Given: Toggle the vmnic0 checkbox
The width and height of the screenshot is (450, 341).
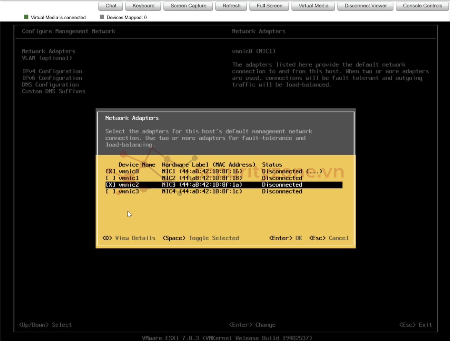Looking at the screenshot, I should coord(110,171).
